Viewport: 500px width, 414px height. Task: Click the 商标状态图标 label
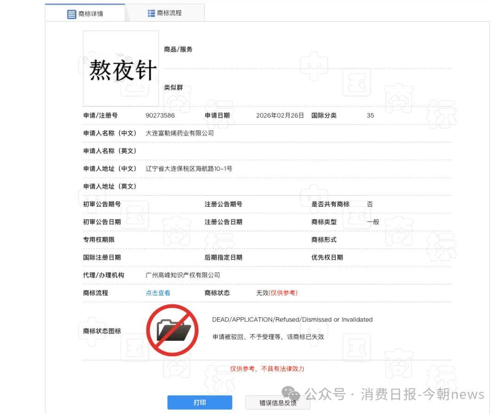(102, 331)
